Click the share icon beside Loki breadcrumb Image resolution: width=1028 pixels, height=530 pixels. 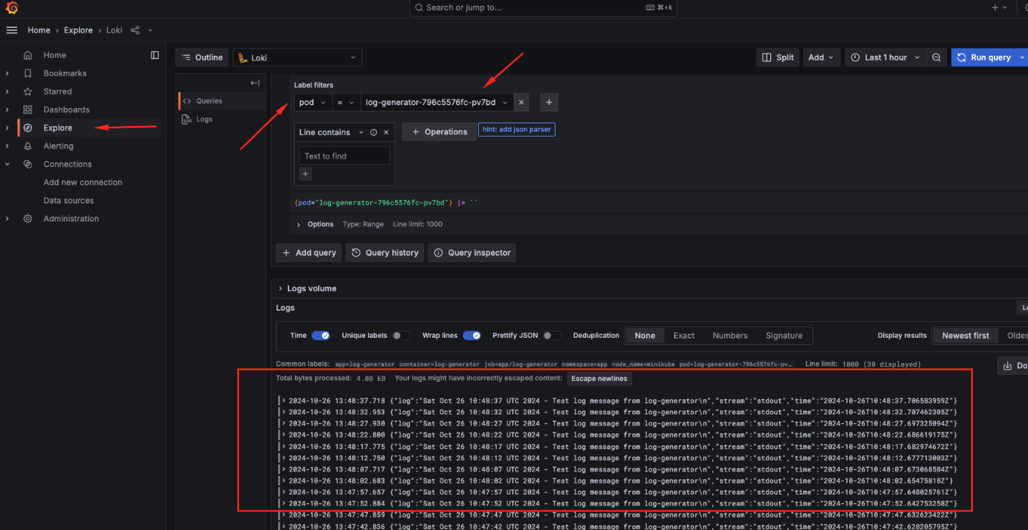[135, 30]
